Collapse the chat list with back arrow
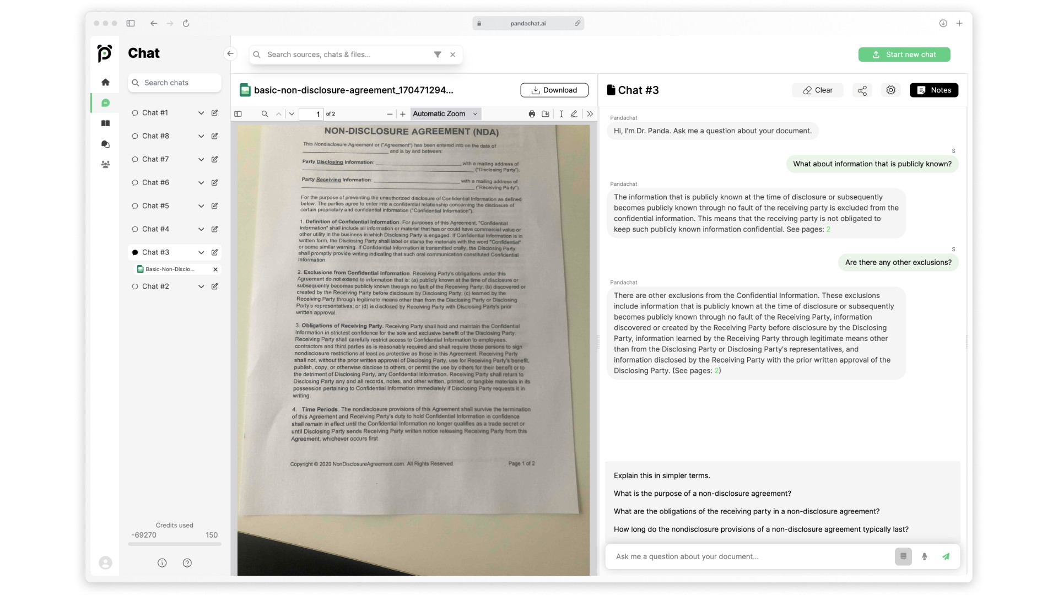The height and width of the screenshot is (595, 1058). tap(230, 53)
